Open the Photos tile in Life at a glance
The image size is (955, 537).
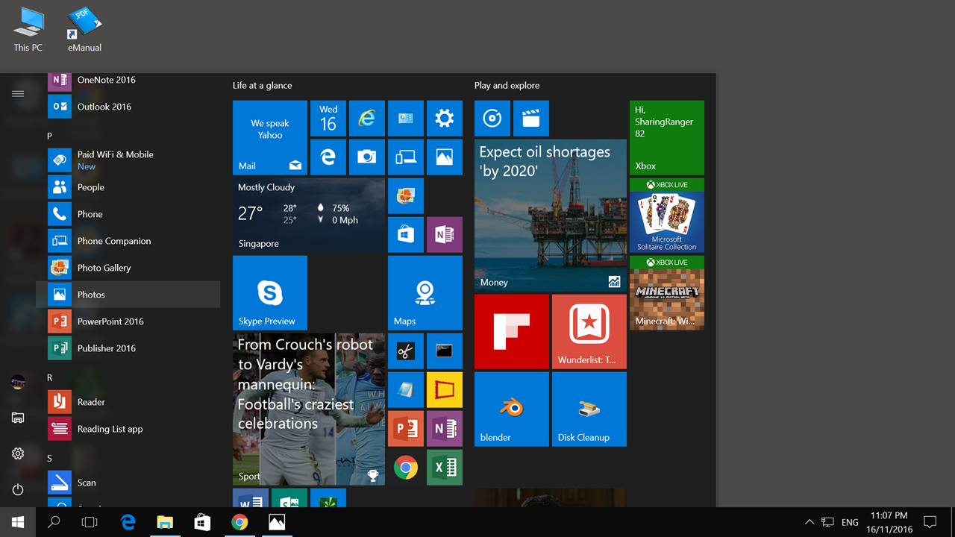[x=445, y=157]
